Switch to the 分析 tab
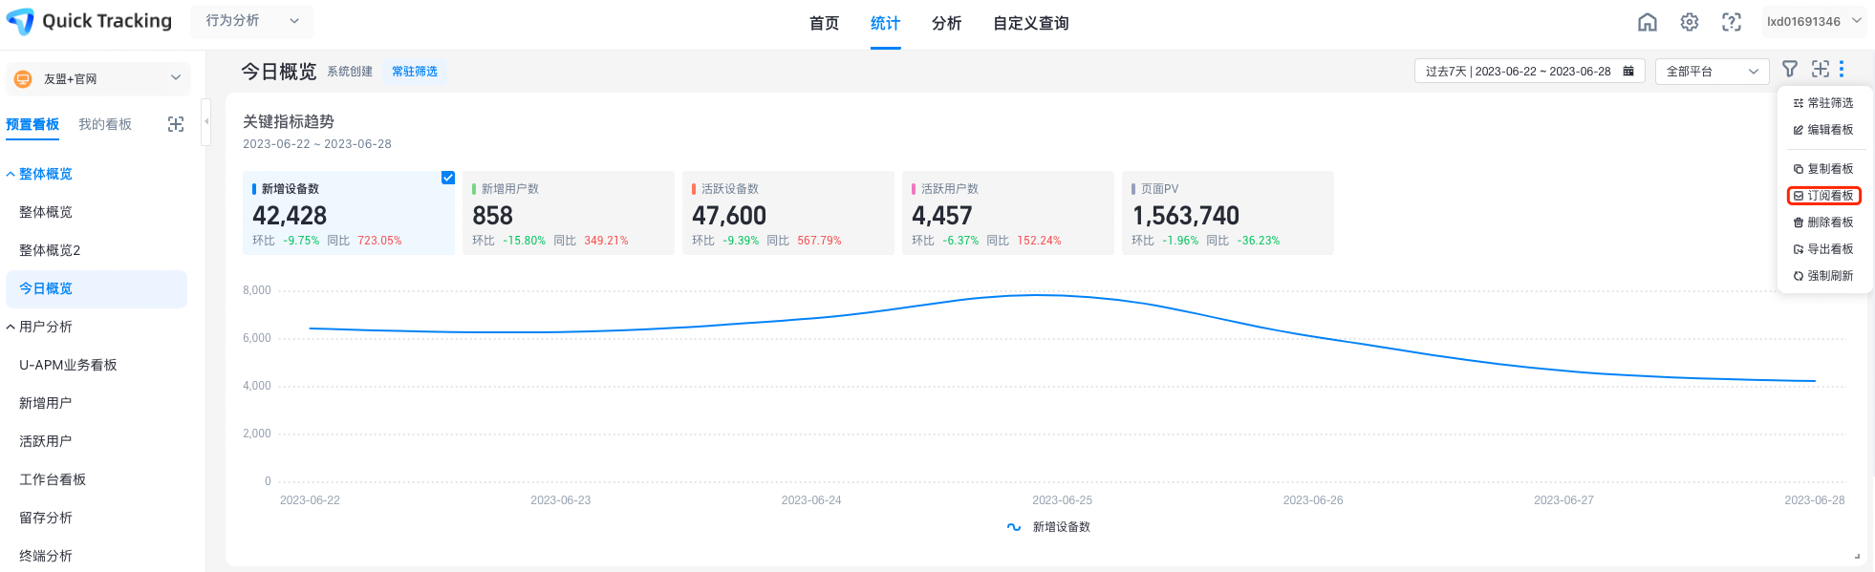1875x572 pixels. tap(946, 23)
